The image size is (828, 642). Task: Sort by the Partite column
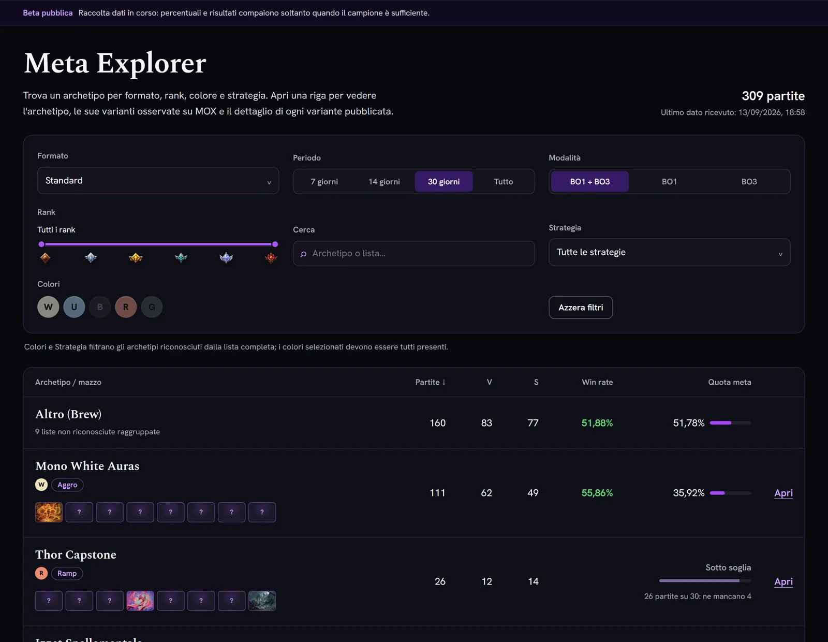(x=430, y=382)
